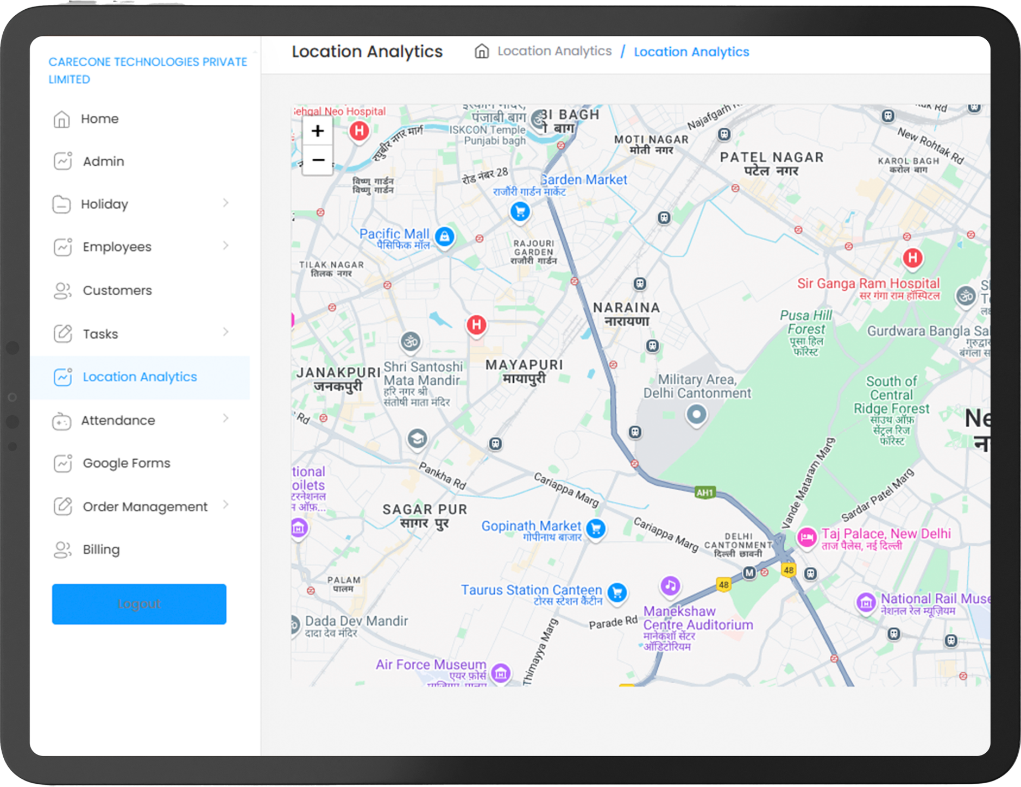The height and width of the screenshot is (787, 1021).
Task: Click the ISKCON Temple Punjabi bagh label
Action: (488, 135)
